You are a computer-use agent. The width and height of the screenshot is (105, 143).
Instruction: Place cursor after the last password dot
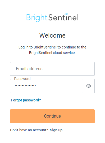(x=36, y=86)
